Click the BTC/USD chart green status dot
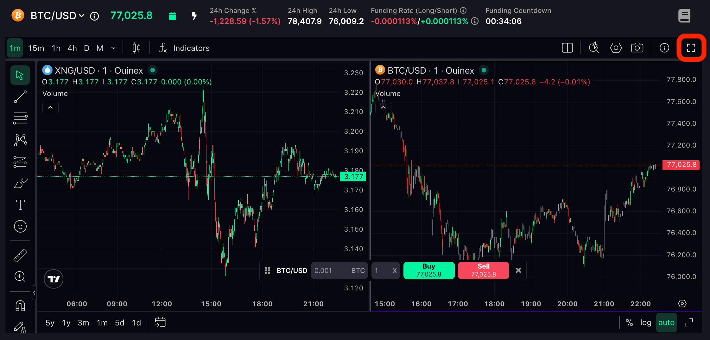The width and height of the screenshot is (710, 340). coord(484,70)
